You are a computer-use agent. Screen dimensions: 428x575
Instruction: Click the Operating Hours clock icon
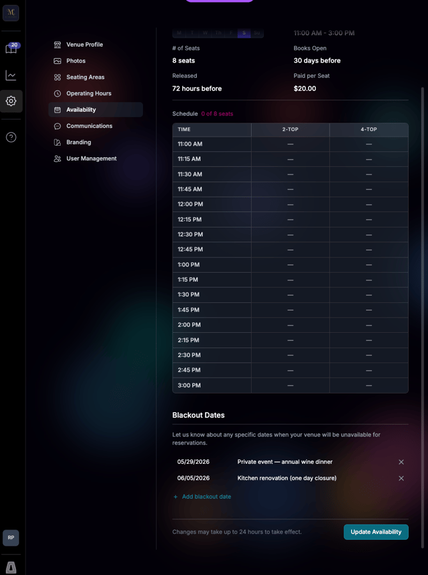tap(57, 93)
